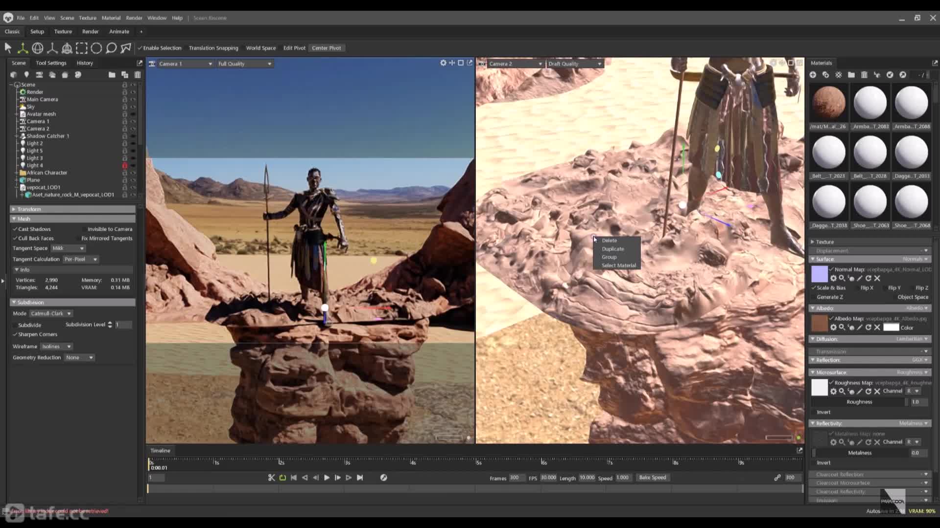
Task: Click the folder icon in Scene panel toolbar
Action: (112, 75)
